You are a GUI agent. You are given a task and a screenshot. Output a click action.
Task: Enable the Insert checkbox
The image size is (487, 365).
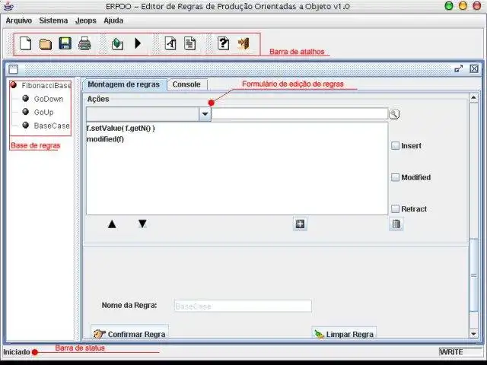click(x=395, y=145)
